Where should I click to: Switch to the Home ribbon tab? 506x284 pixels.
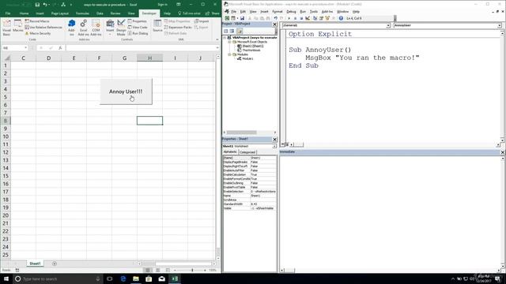click(24, 13)
